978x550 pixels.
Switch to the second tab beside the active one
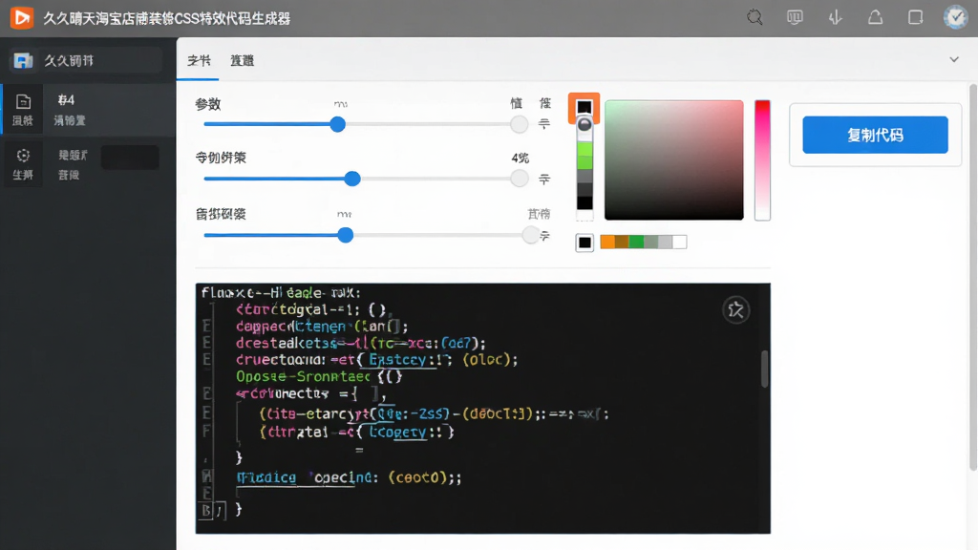coord(242,60)
